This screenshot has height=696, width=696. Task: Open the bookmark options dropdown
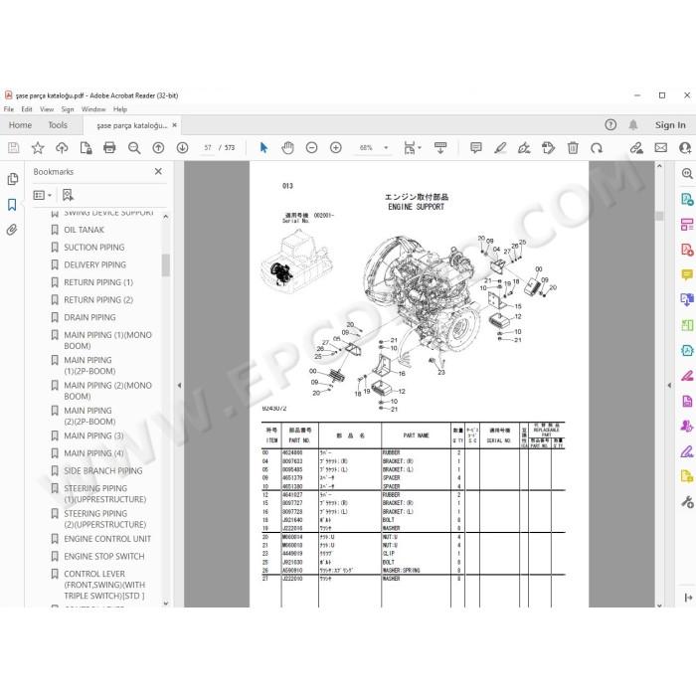coord(43,195)
